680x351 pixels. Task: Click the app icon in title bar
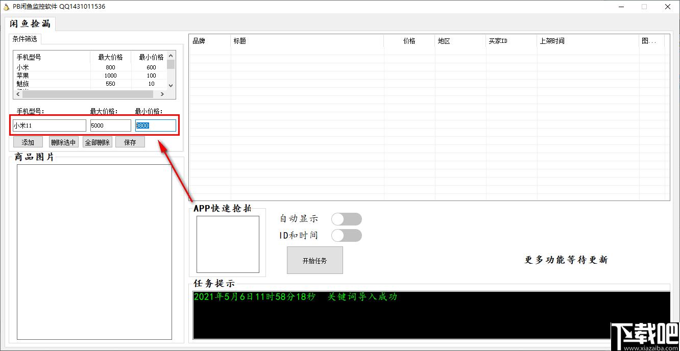[6, 7]
